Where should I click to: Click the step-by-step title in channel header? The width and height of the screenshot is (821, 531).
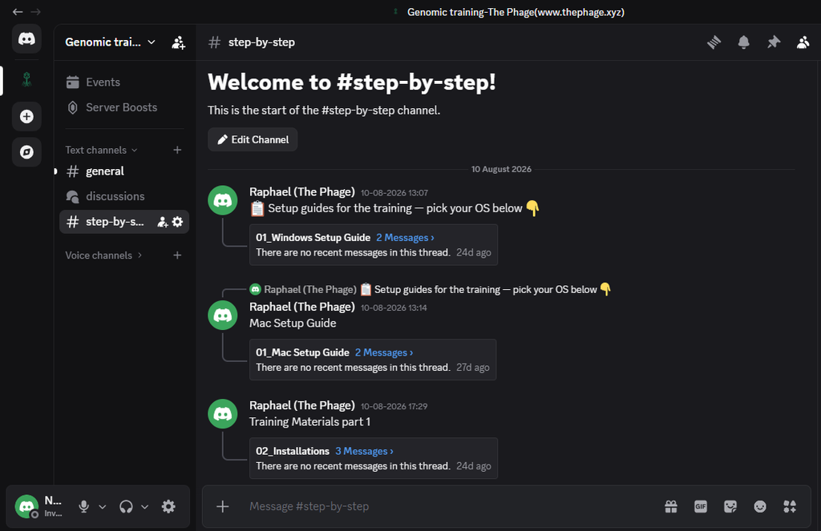pyautogui.click(x=261, y=42)
